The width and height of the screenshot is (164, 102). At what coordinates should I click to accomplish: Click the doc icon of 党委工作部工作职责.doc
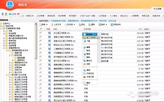pos(49,37)
